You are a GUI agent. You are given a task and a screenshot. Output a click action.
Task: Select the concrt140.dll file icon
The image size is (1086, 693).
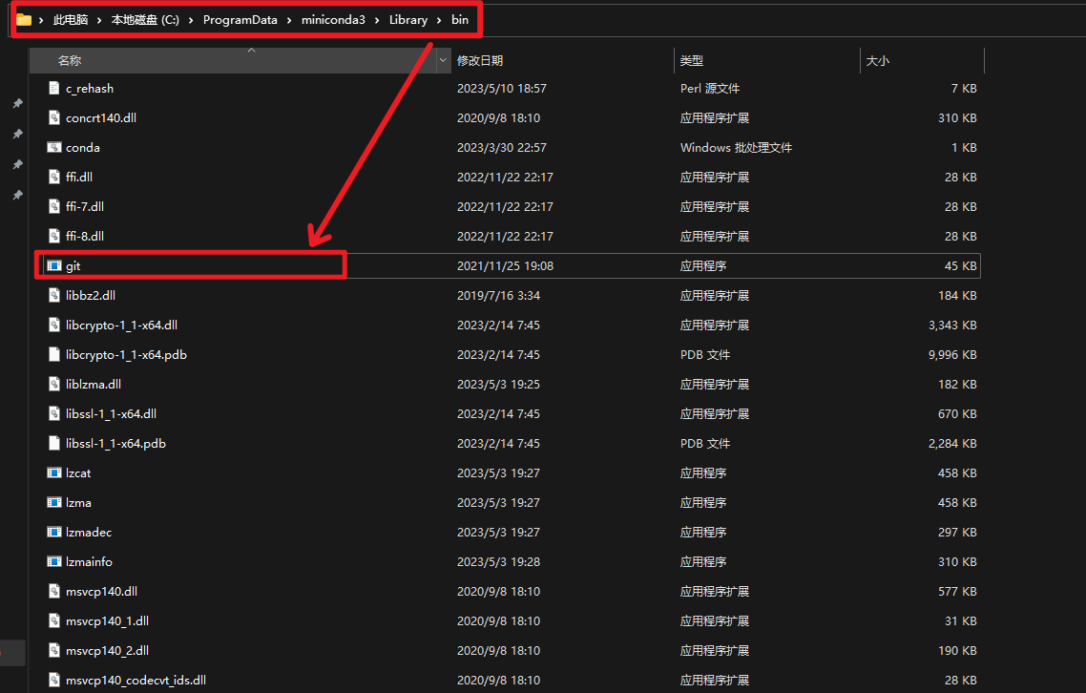54,117
